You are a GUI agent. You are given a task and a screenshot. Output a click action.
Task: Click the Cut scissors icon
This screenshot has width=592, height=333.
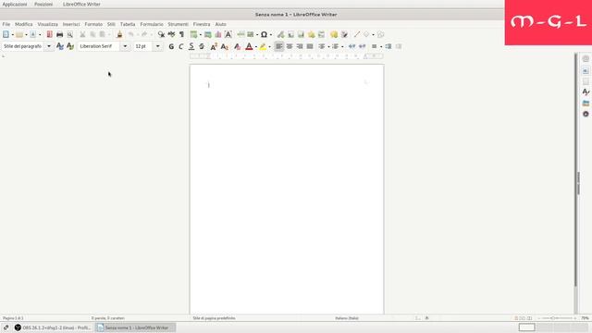(x=82, y=34)
